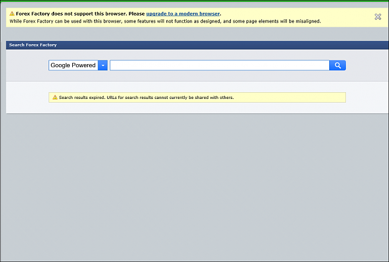
Task: Click warning icon beside 'Search results expired'
Action: [55, 97]
